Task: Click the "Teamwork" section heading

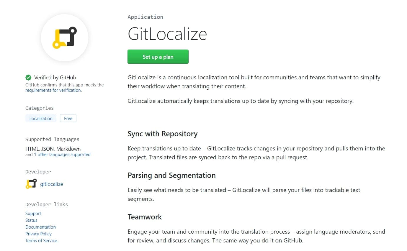Action: (x=145, y=217)
